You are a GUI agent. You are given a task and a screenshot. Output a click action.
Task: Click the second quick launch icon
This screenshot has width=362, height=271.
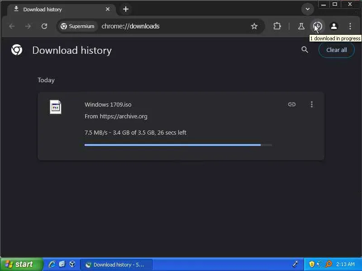click(x=62, y=264)
